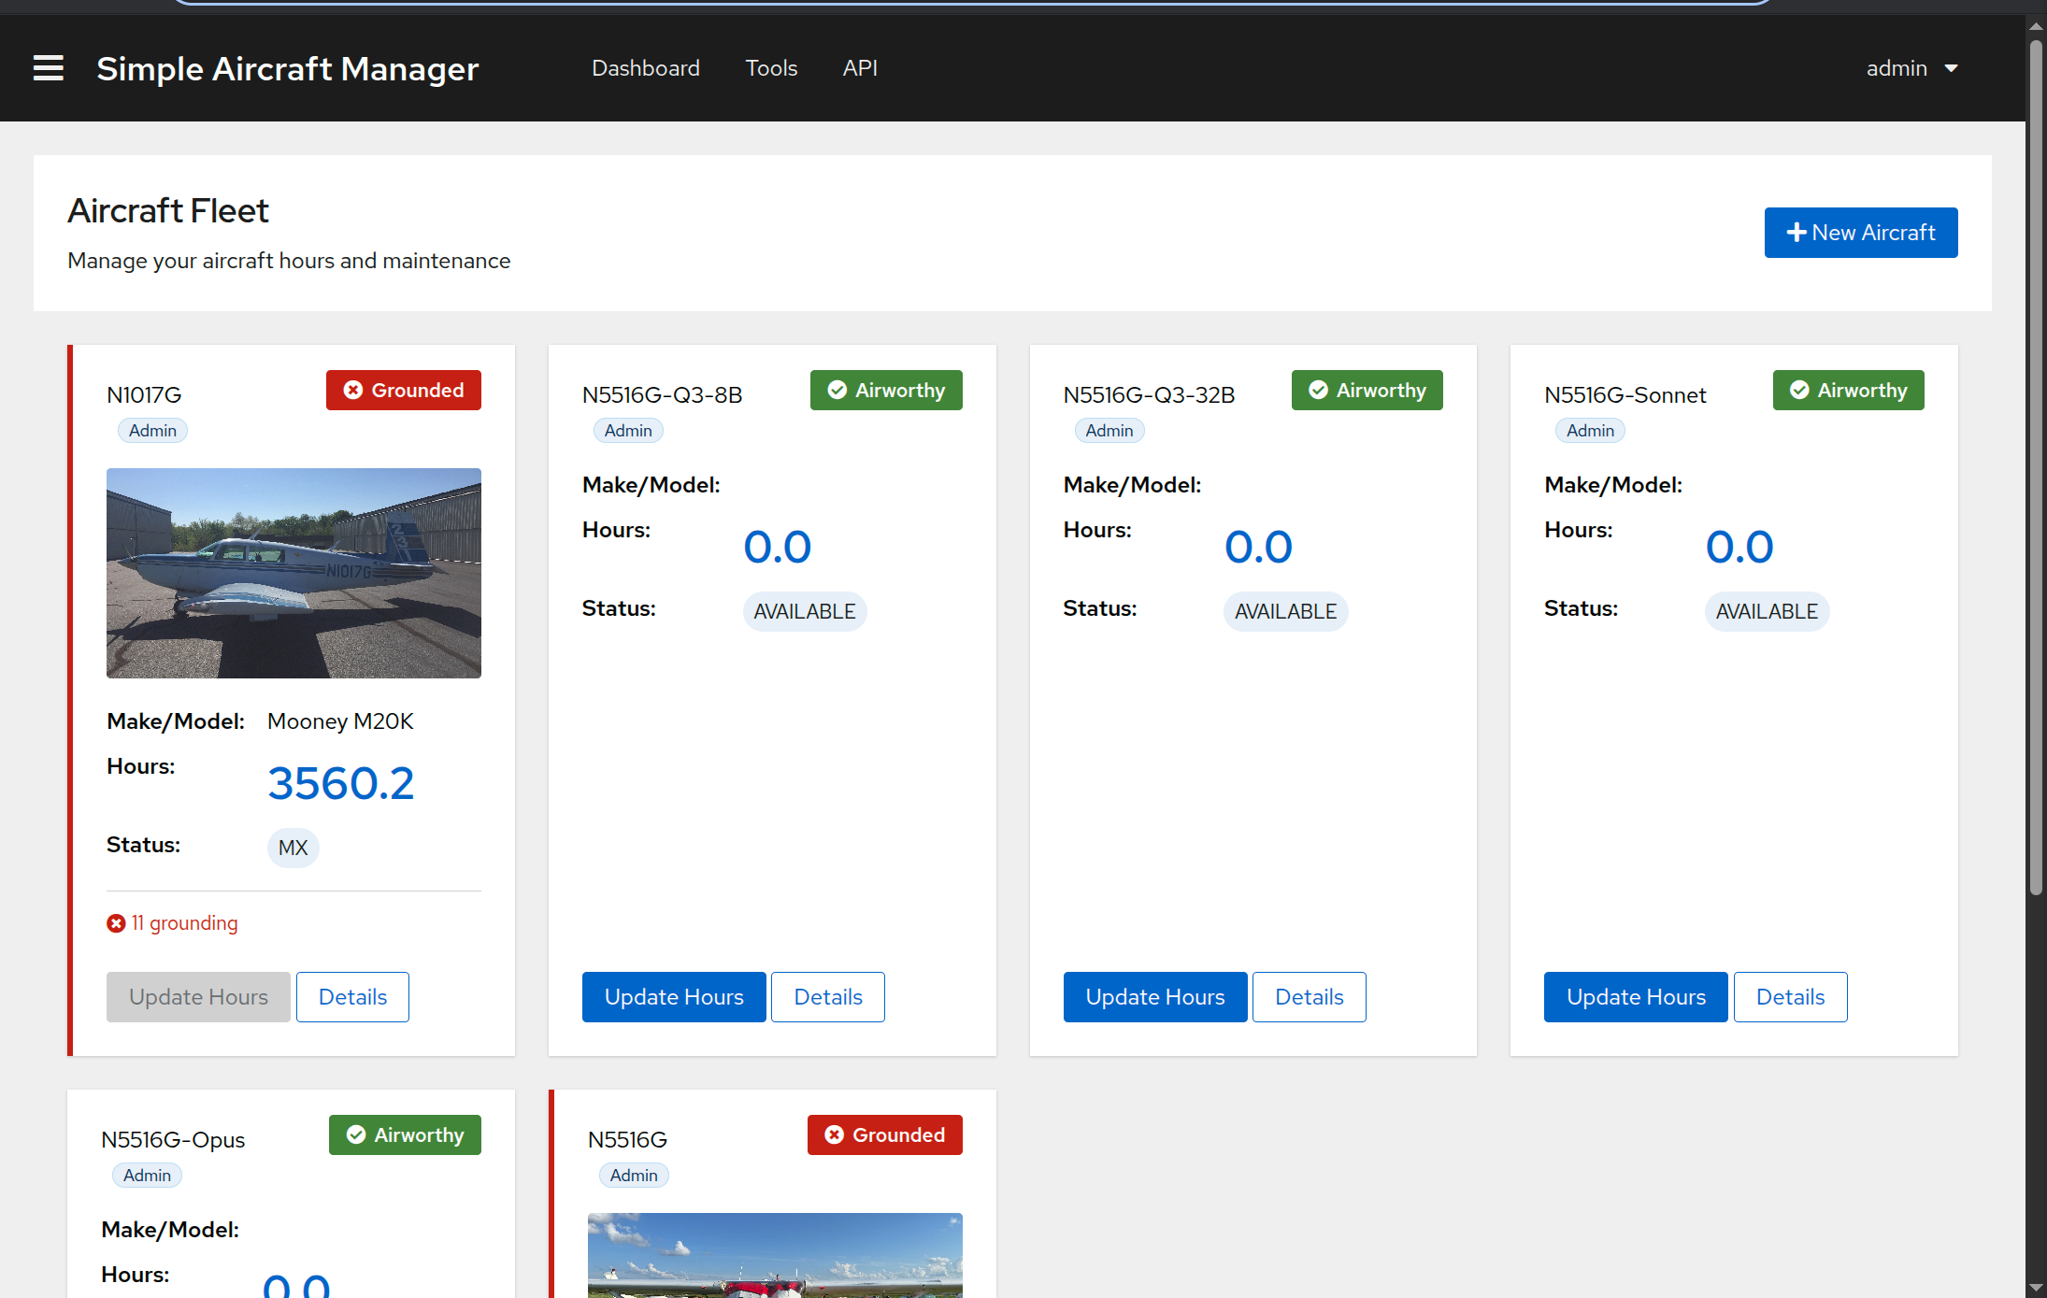Open the Tools menu
Viewport: 2047px width, 1298px height.
770,68
